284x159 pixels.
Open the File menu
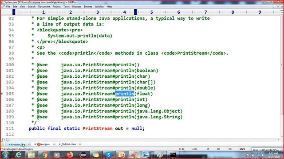tap(8, 7)
